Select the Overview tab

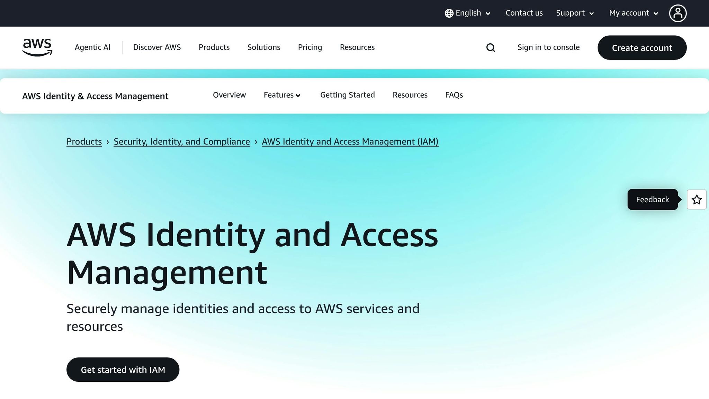(229, 95)
